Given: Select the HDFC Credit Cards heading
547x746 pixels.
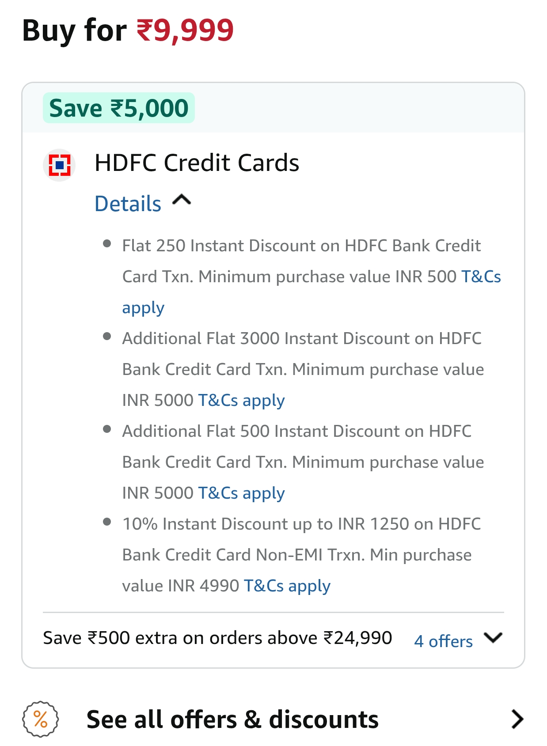Looking at the screenshot, I should click(197, 163).
